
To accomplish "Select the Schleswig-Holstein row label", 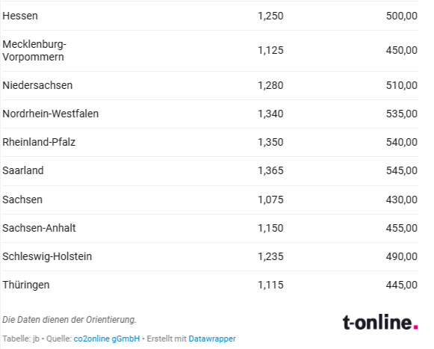I will click(x=47, y=256).
